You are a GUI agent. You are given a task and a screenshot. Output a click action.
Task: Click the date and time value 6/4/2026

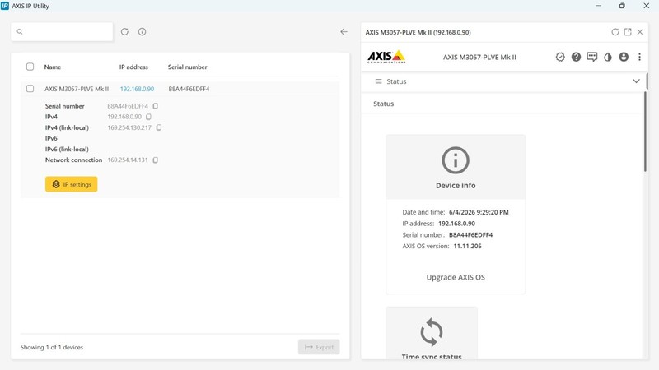pyautogui.click(x=479, y=212)
